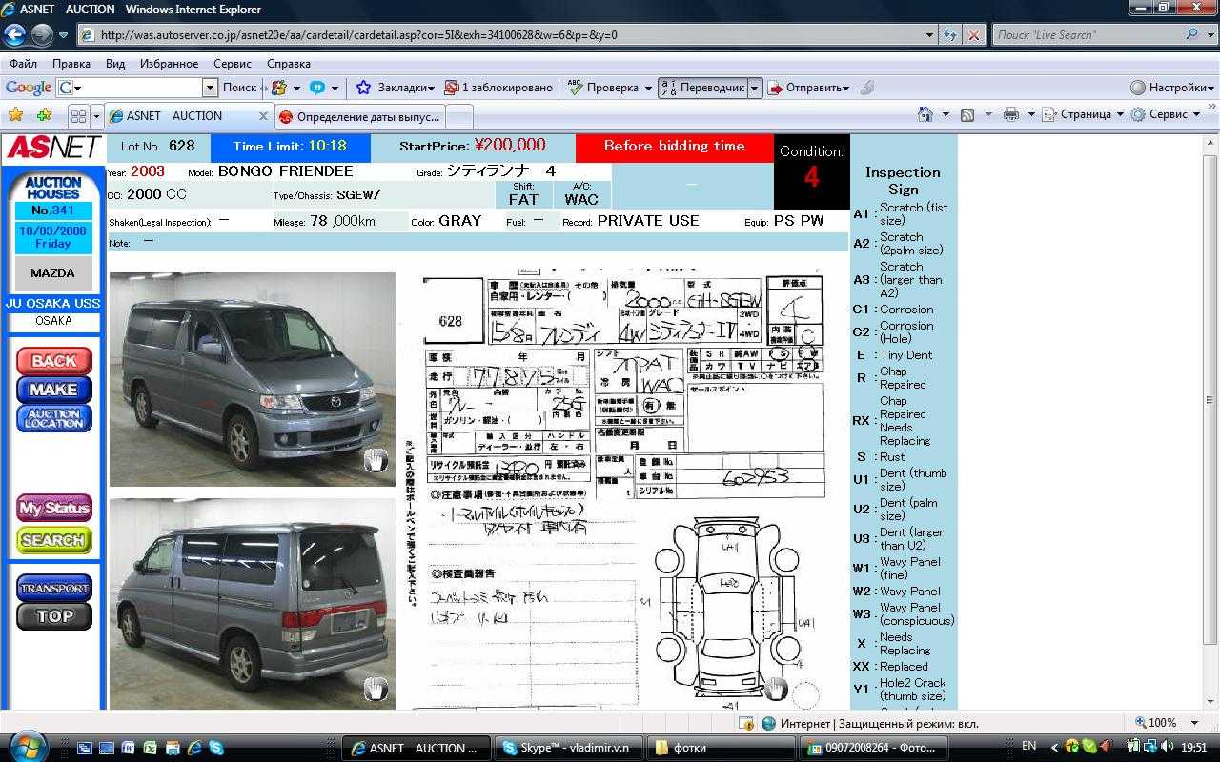Click the black TOP button

53,616
